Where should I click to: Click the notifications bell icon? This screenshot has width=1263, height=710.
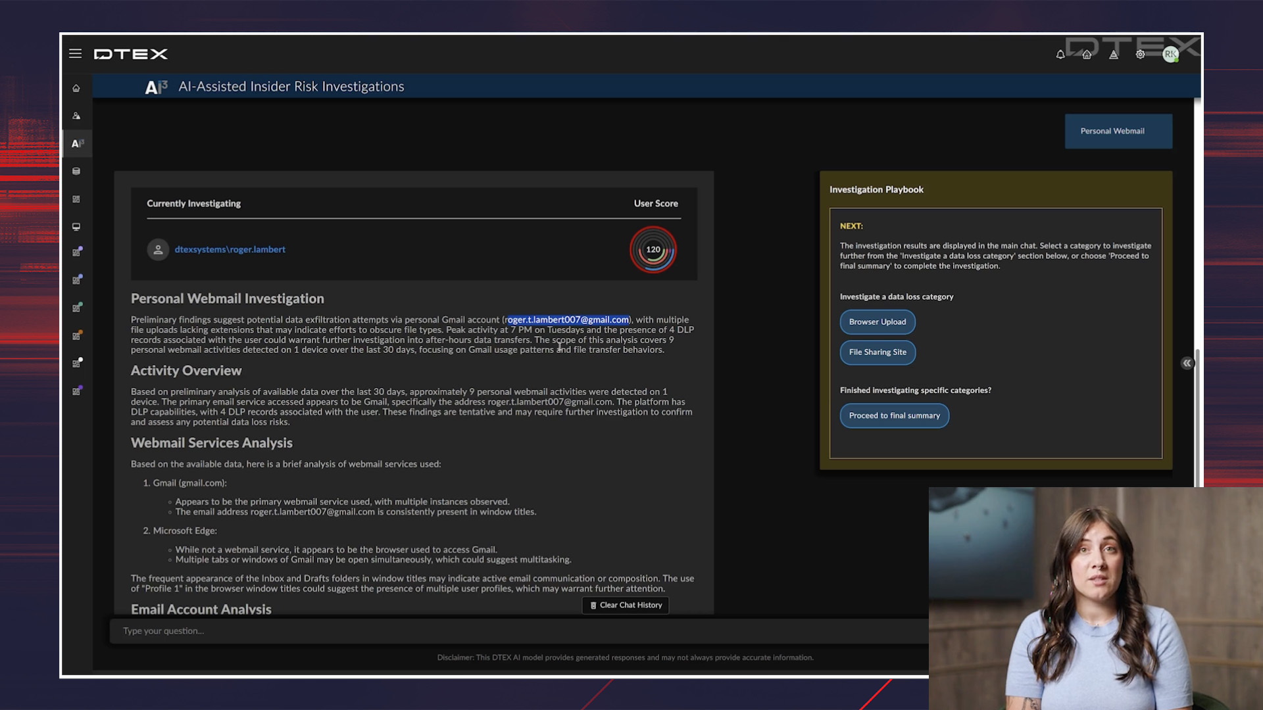(x=1060, y=55)
